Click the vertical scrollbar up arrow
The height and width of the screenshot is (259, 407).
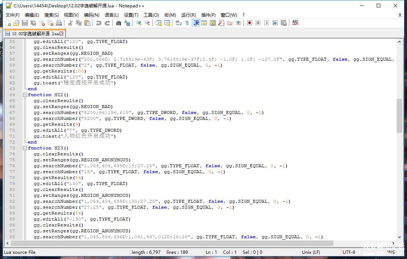399,42
